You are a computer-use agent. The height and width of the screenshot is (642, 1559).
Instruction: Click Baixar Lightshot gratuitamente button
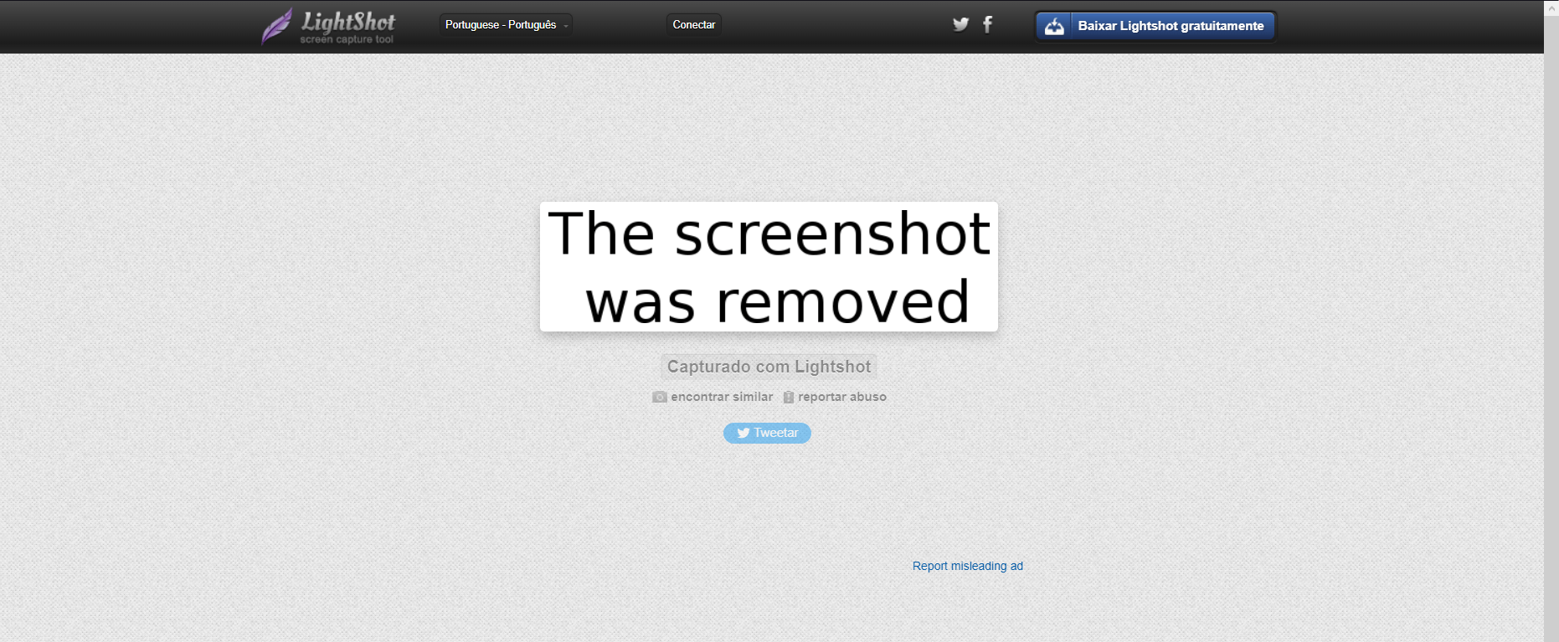[x=1155, y=26]
